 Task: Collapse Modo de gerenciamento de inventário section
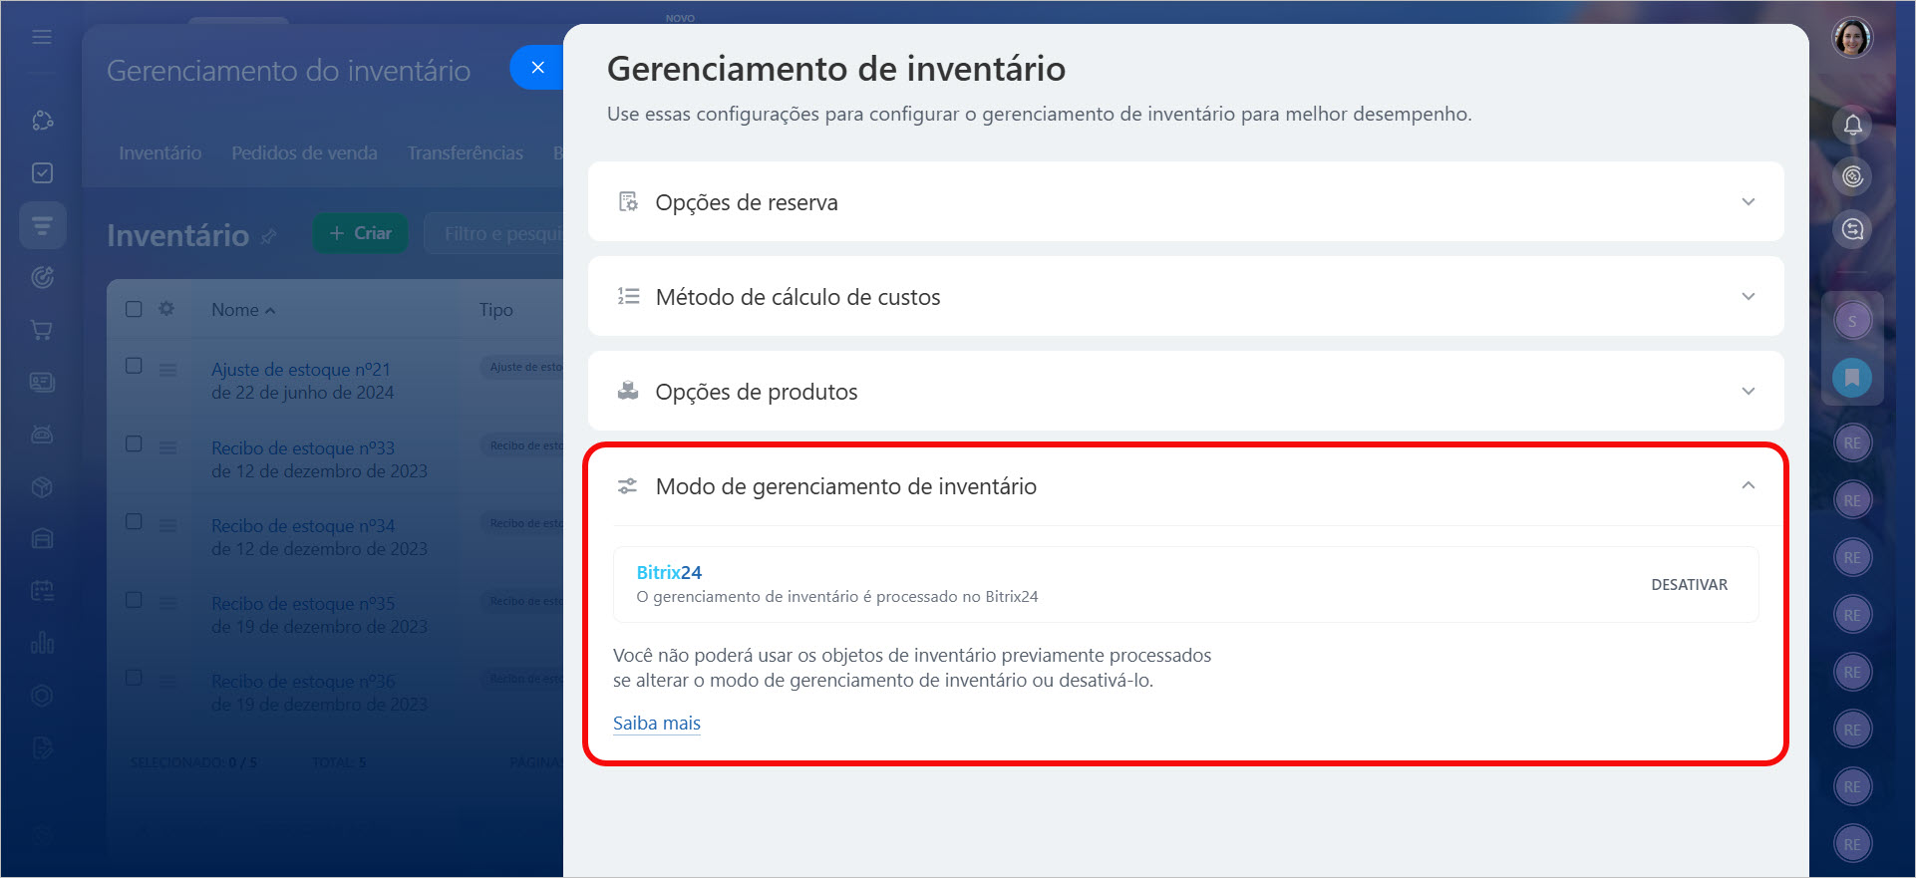click(x=1185, y=486)
